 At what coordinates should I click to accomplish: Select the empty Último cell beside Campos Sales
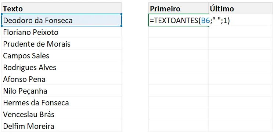tap(240, 55)
